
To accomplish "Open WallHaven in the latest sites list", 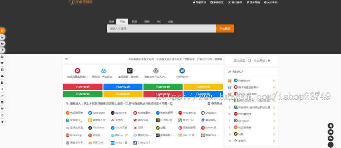I will click(x=96, y=113).
